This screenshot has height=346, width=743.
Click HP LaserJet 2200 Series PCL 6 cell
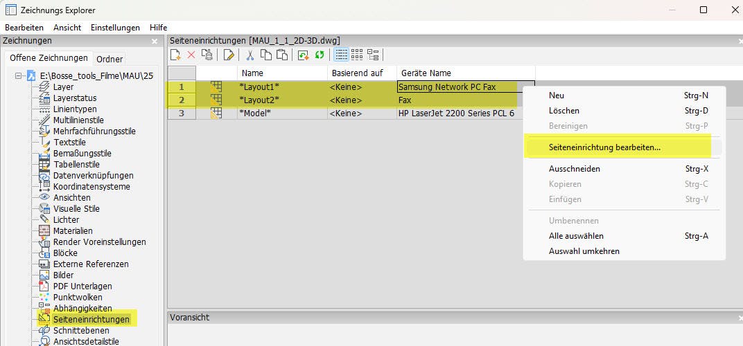(466, 113)
